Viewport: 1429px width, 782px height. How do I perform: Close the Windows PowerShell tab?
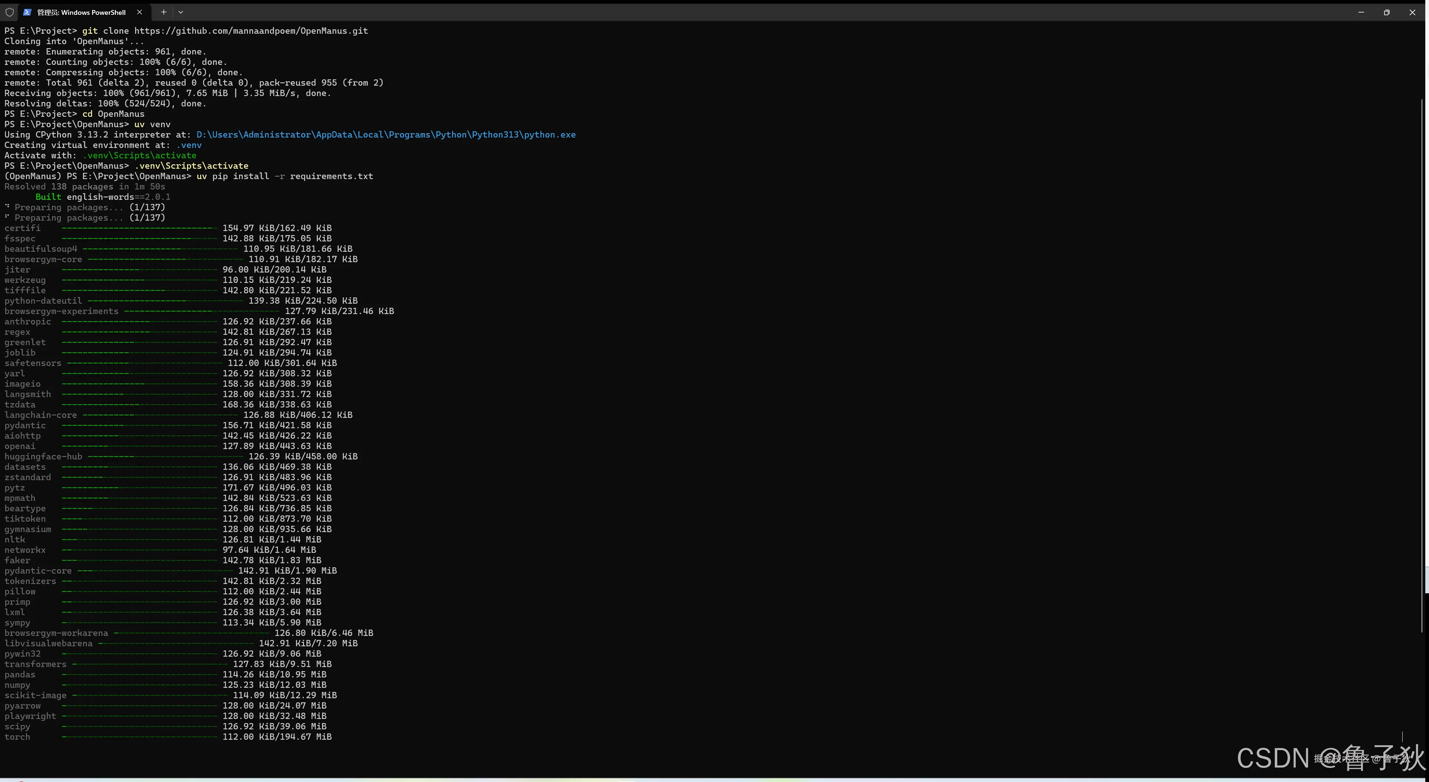click(x=139, y=12)
